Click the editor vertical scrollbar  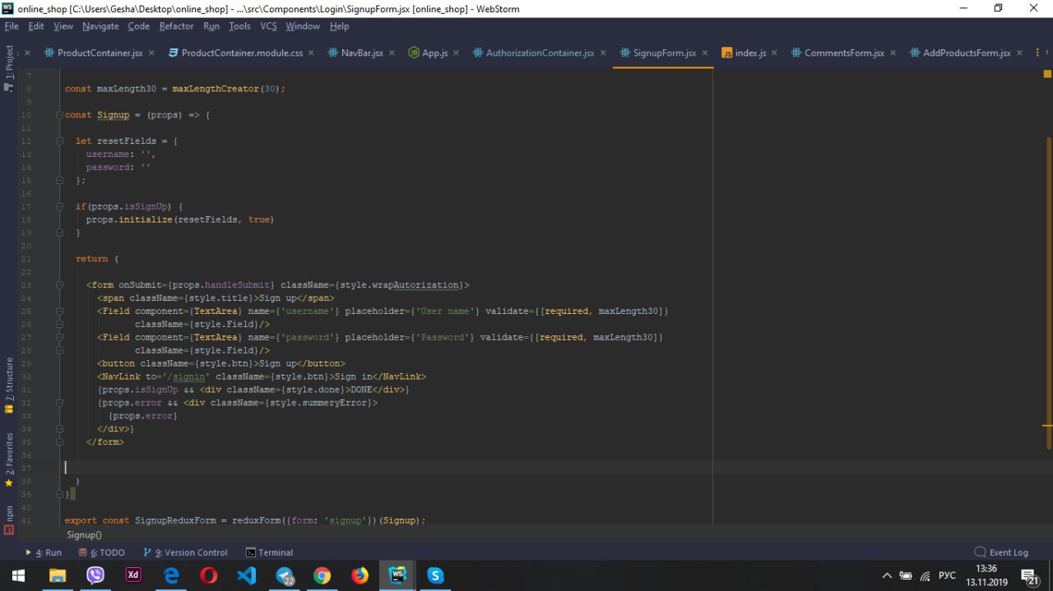tap(1049, 288)
